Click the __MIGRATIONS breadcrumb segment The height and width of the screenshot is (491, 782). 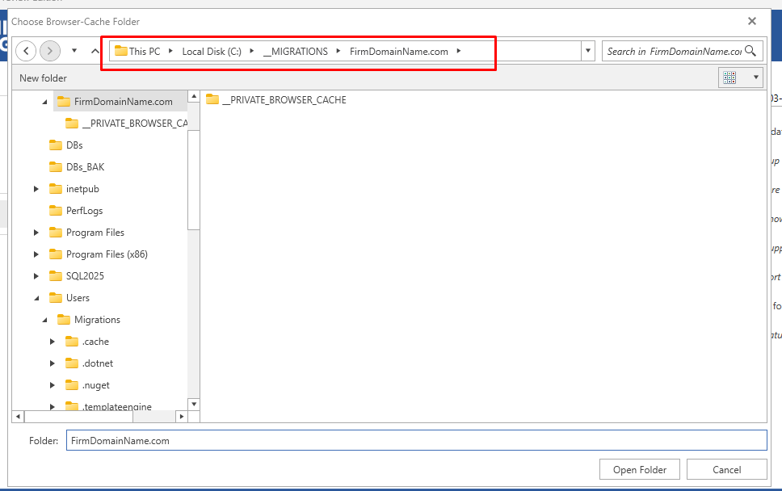(x=295, y=52)
